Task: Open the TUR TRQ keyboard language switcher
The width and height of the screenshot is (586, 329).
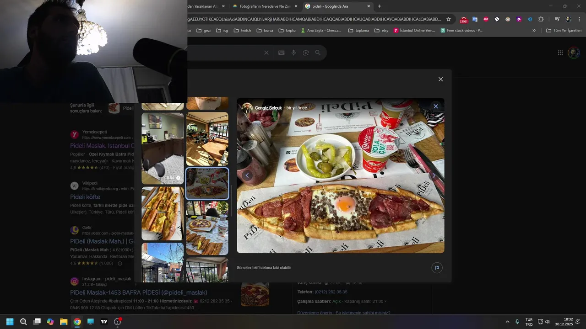Action: 529,322
